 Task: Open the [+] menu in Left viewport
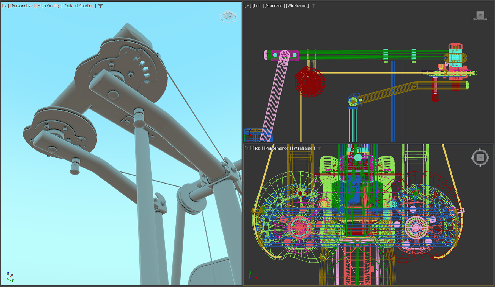tap(248, 6)
